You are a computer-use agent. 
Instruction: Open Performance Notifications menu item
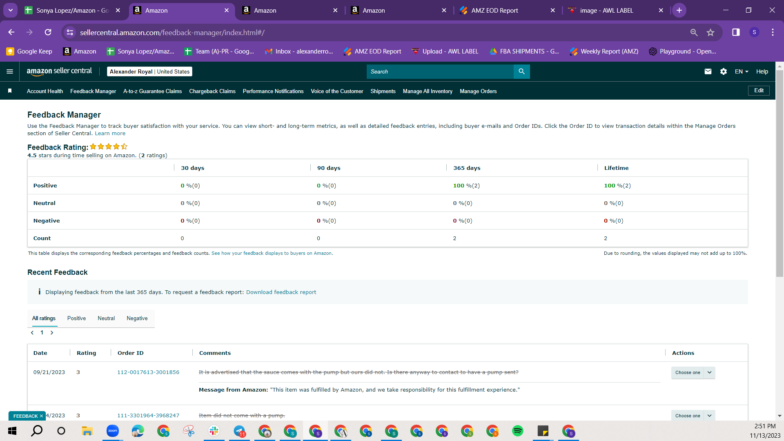pos(273,91)
